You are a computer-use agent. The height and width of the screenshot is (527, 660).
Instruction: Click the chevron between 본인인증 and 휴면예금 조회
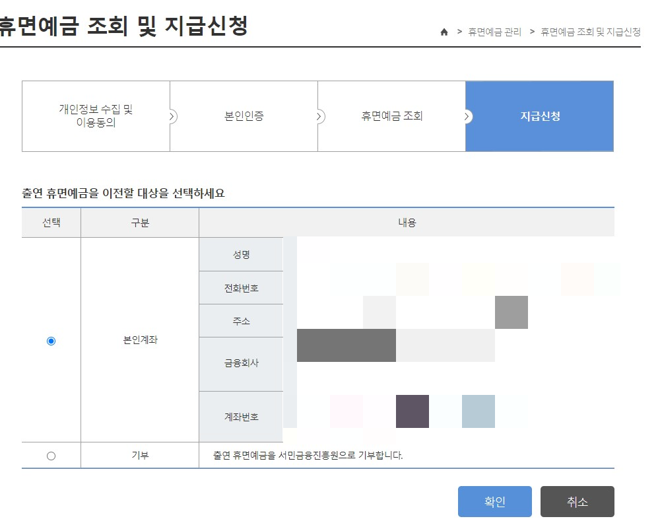pyautogui.click(x=319, y=116)
